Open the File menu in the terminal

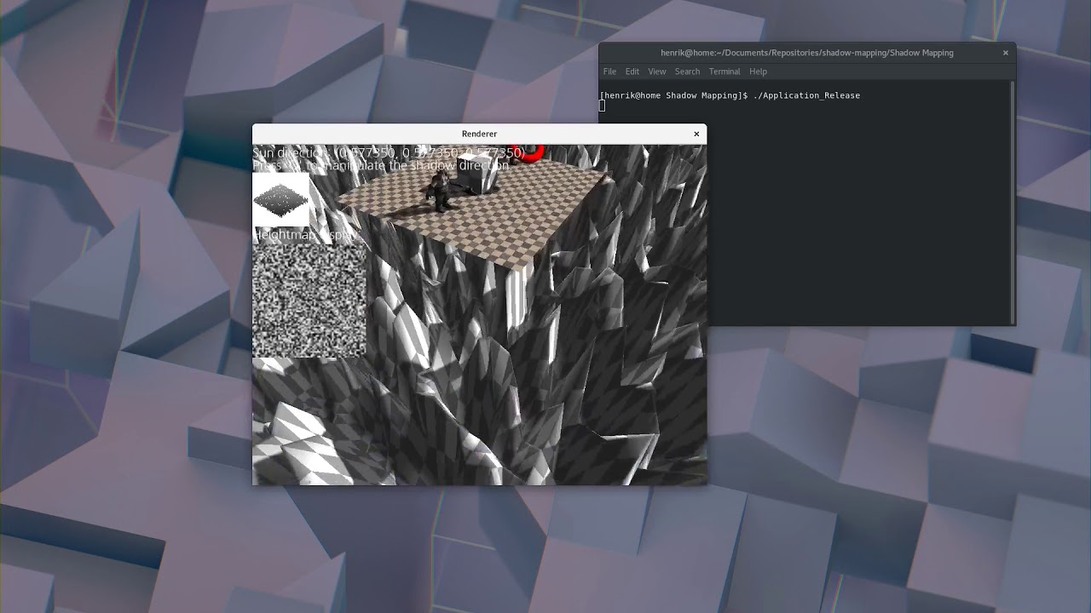[609, 72]
